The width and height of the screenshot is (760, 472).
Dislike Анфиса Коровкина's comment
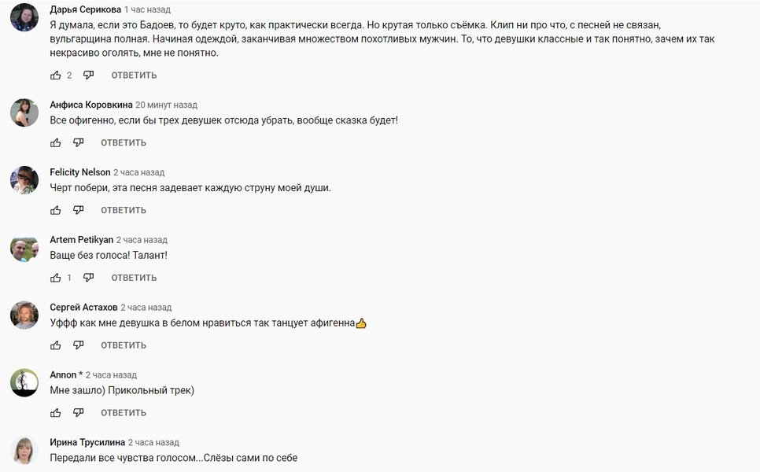pyautogui.click(x=78, y=143)
